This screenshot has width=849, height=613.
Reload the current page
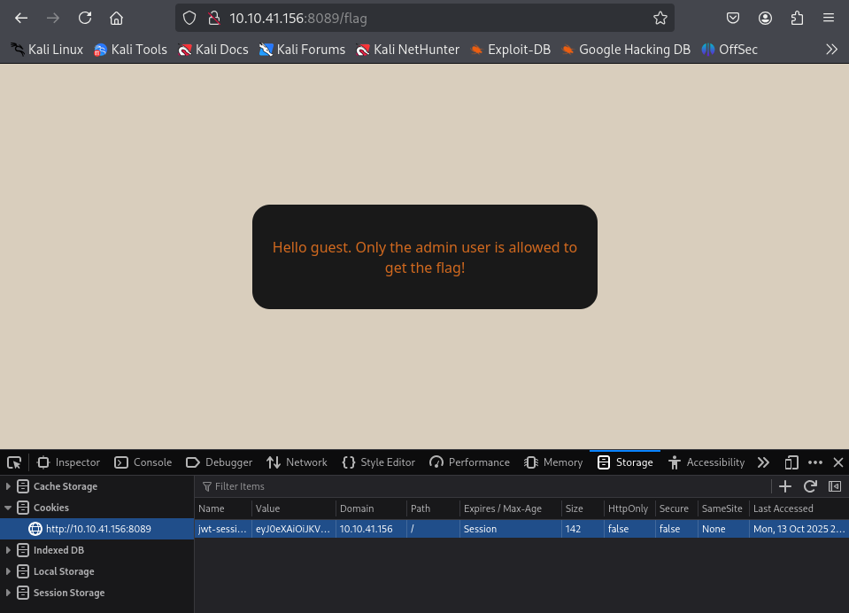tap(85, 18)
